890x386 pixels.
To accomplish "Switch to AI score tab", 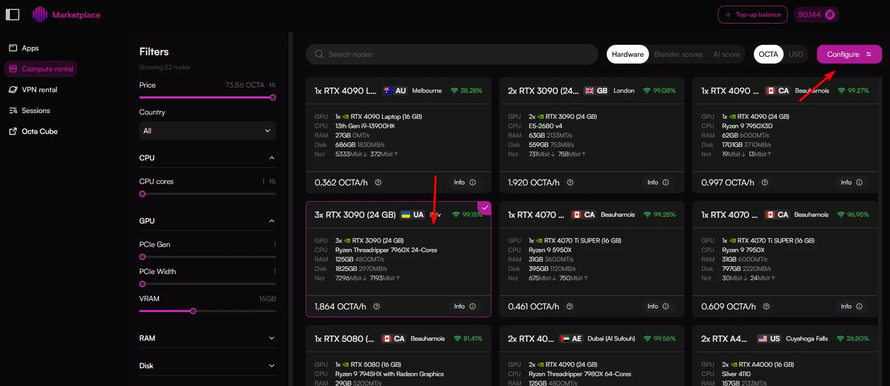I will tap(727, 54).
